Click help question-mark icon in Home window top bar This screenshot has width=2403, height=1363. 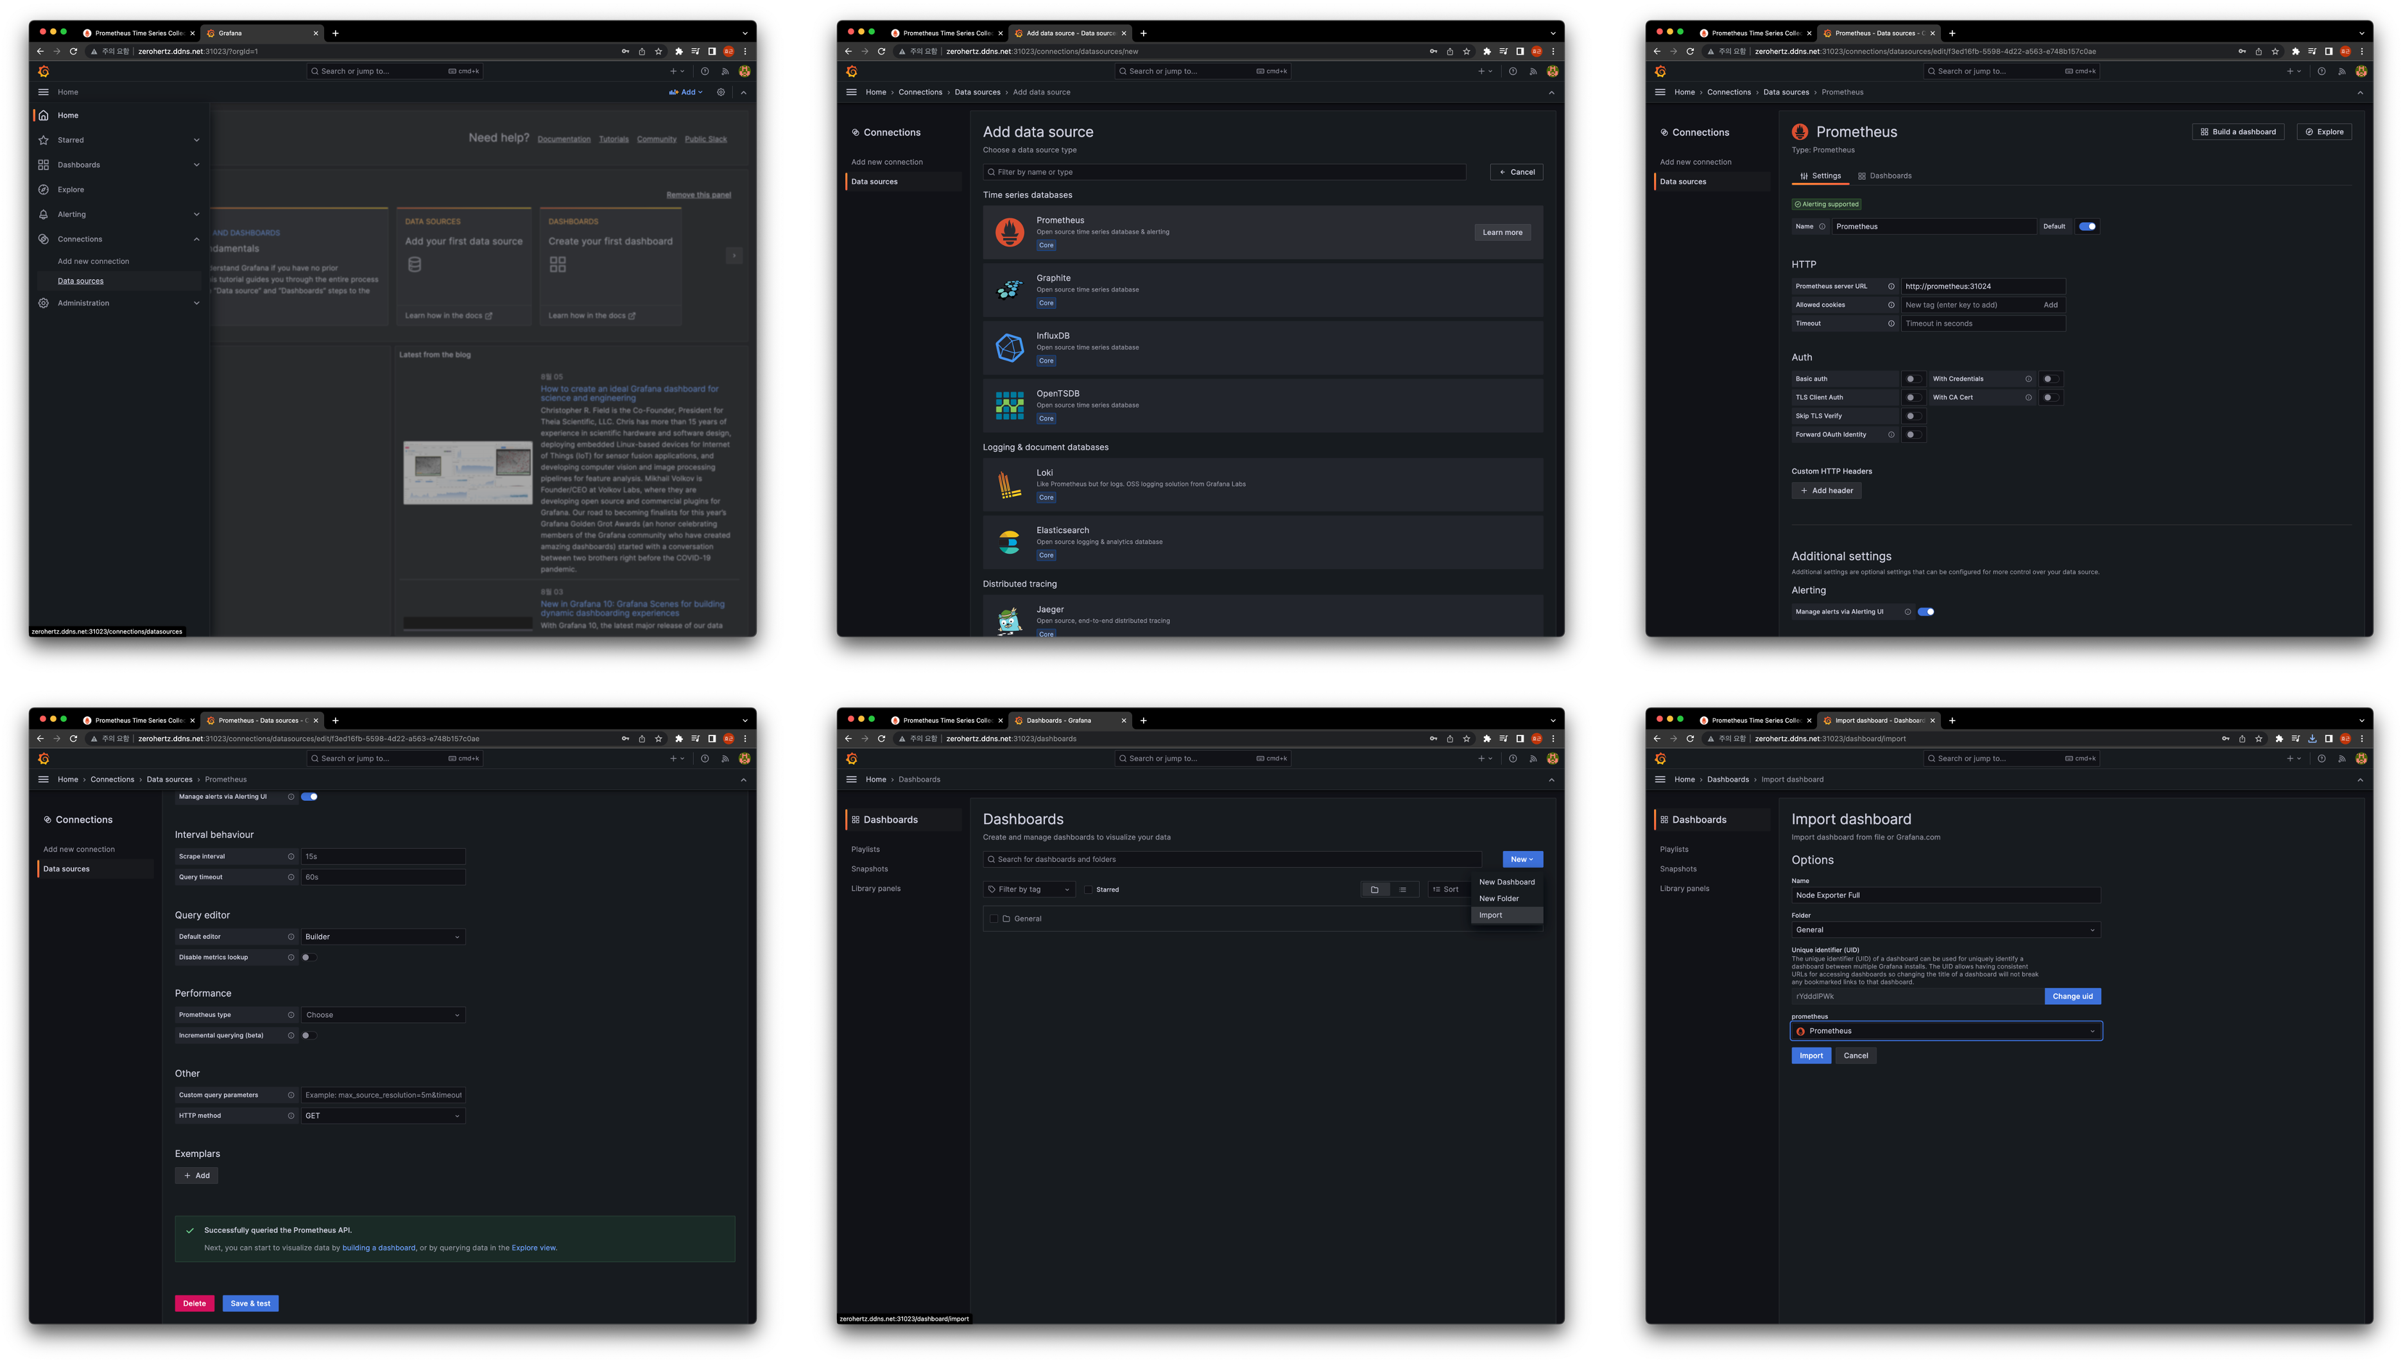click(705, 71)
